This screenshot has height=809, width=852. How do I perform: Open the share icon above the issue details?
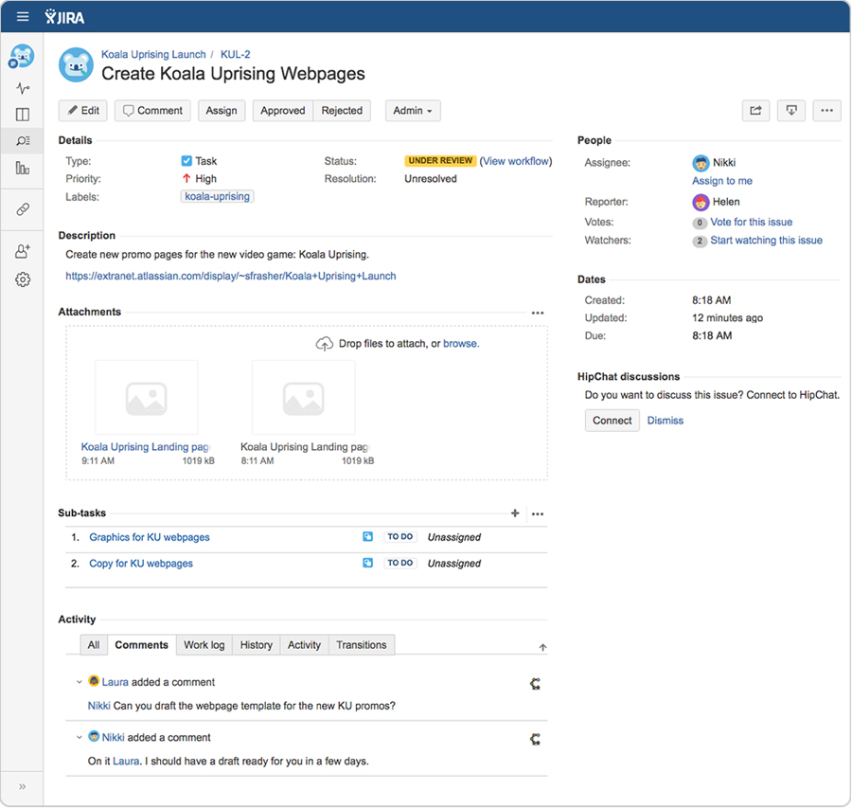coord(755,111)
